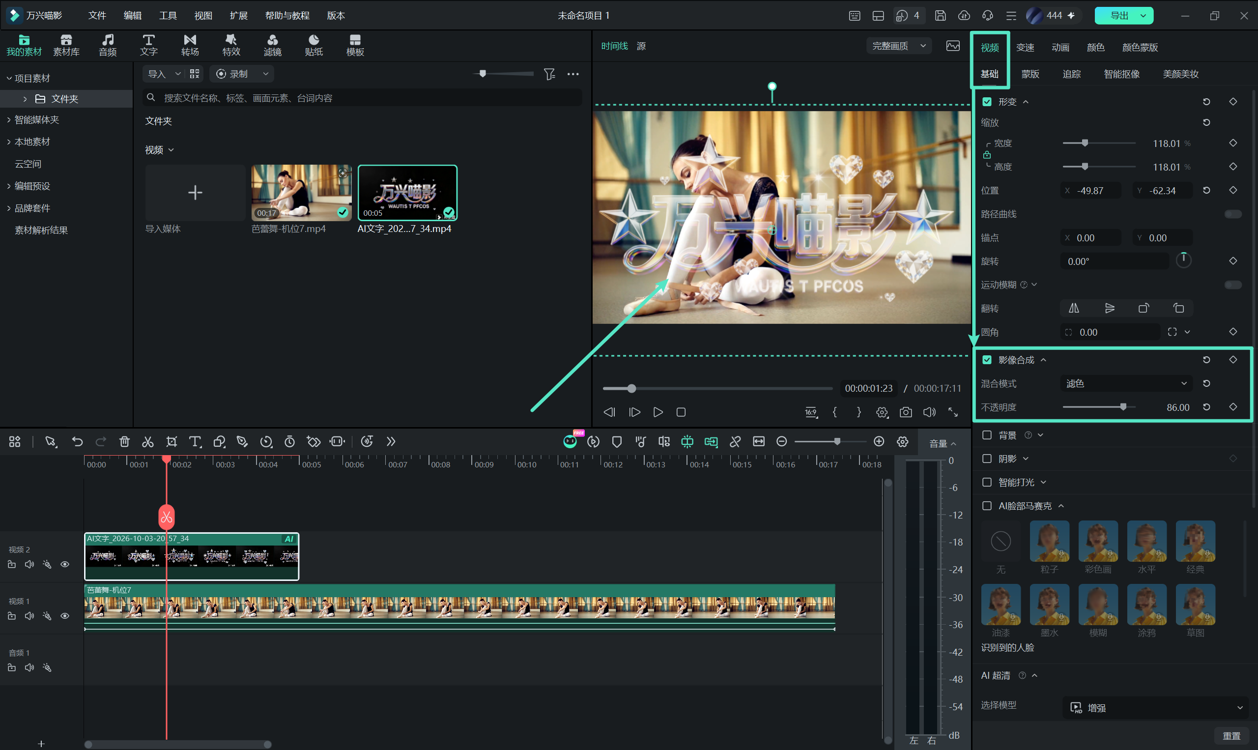Click the 导入媒体 plus tile
The height and width of the screenshot is (750, 1258).
coord(195,193)
